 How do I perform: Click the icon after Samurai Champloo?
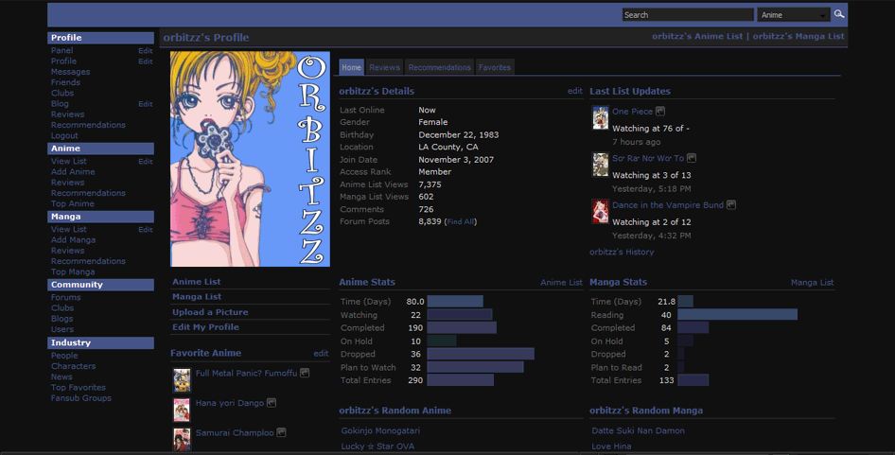pyautogui.click(x=281, y=432)
